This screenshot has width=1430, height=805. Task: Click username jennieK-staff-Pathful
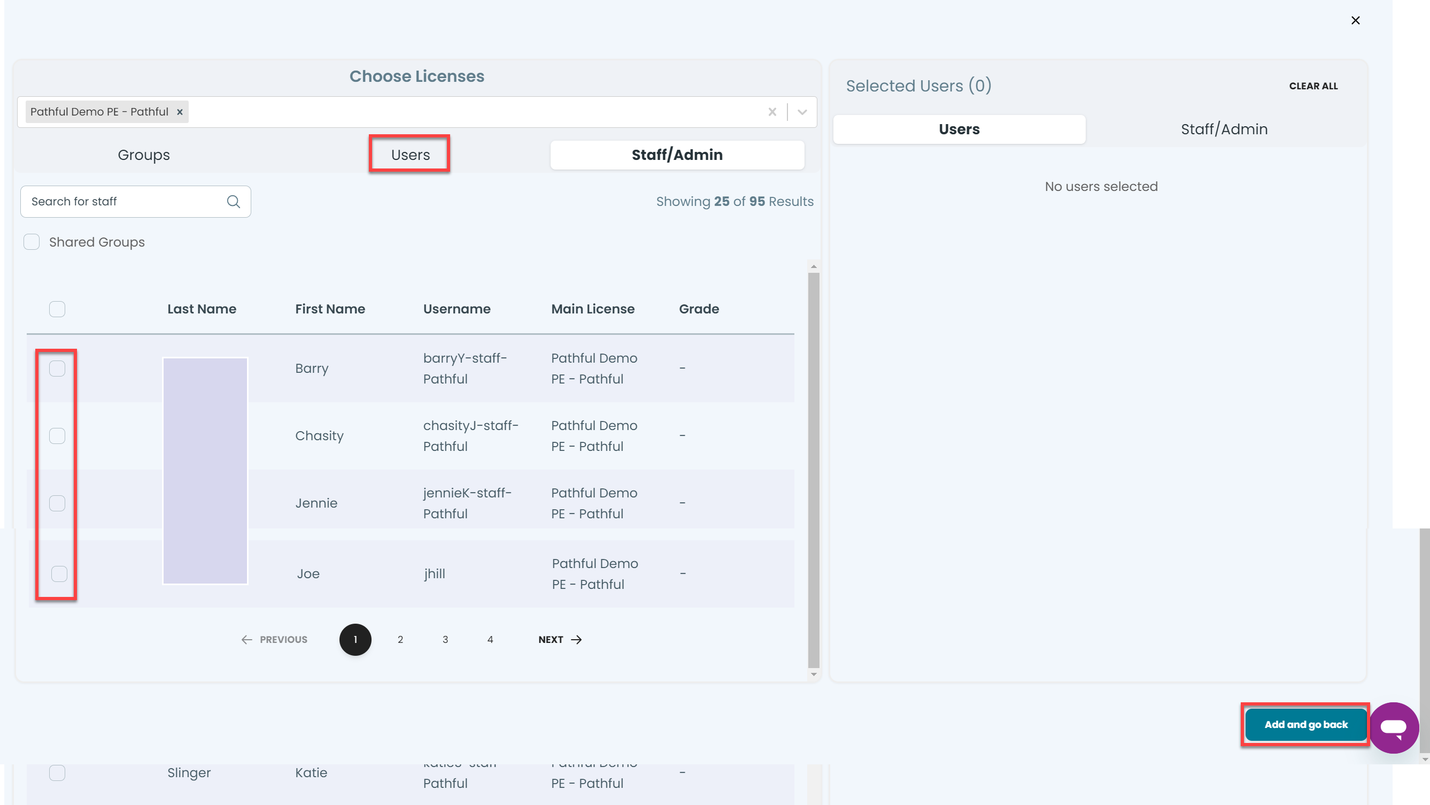467,503
